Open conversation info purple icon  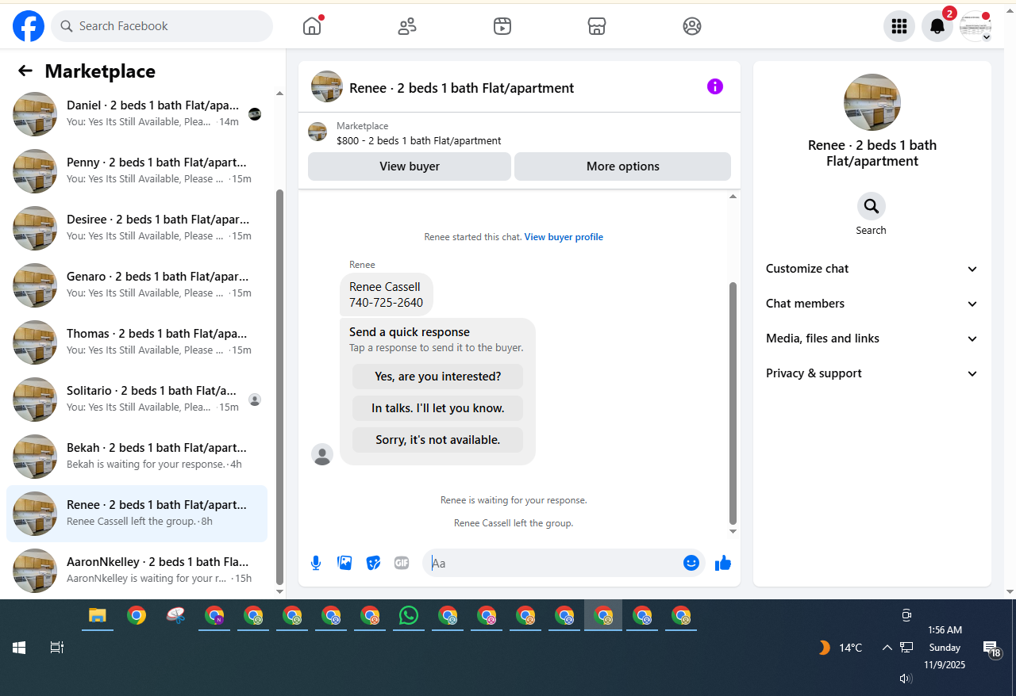715,86
